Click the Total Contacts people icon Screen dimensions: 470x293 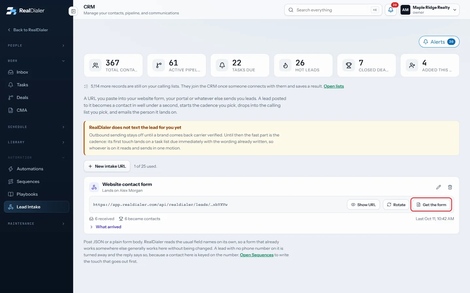95,65
